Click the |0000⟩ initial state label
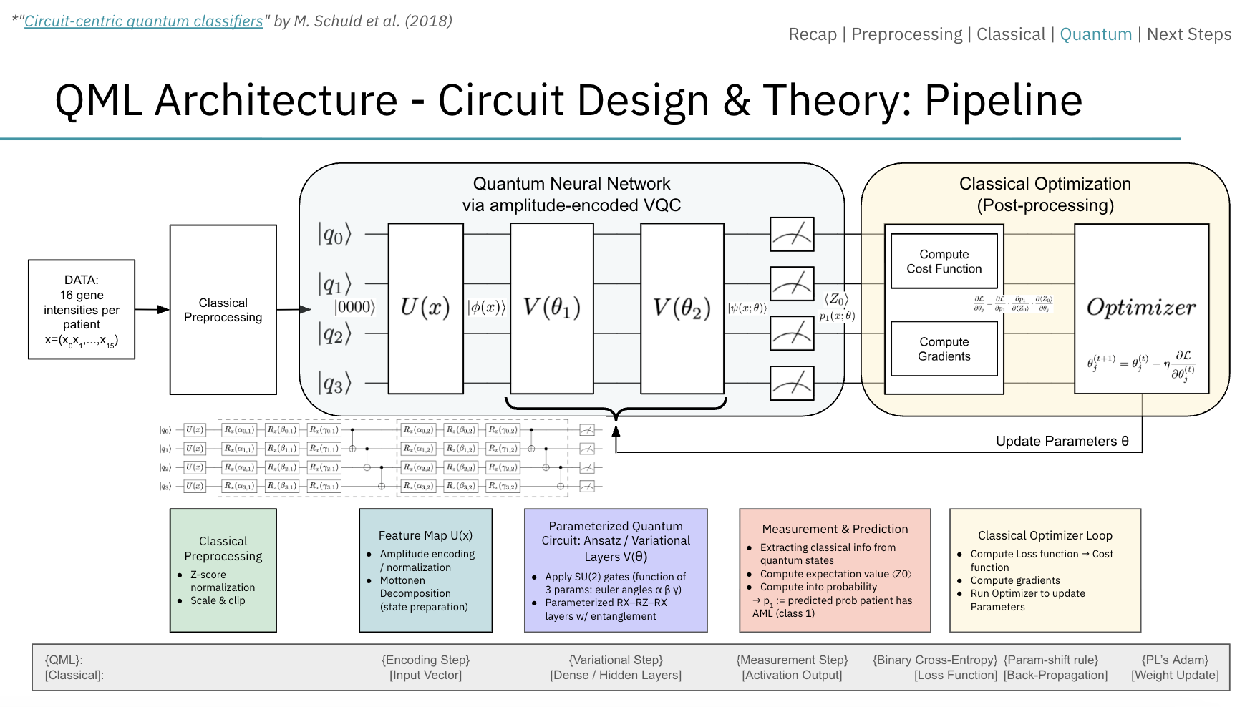 click(x=355, y=307)
